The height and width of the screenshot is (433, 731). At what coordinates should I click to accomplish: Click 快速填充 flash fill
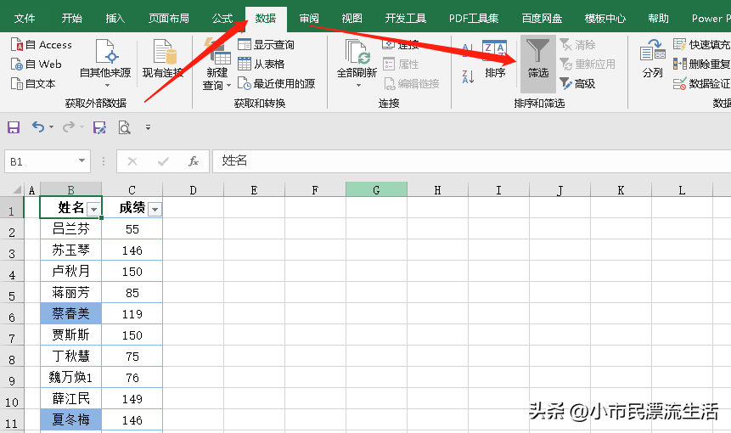click(x=701, y=45)
